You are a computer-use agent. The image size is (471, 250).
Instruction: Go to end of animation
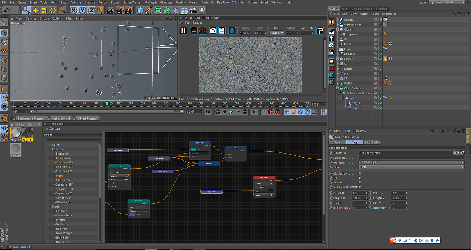point(254,112)
